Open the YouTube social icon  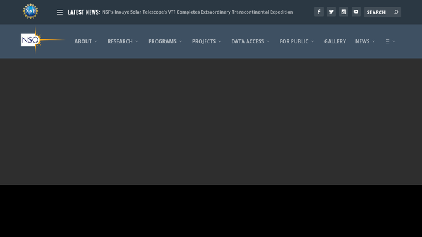tap(356, 12)
